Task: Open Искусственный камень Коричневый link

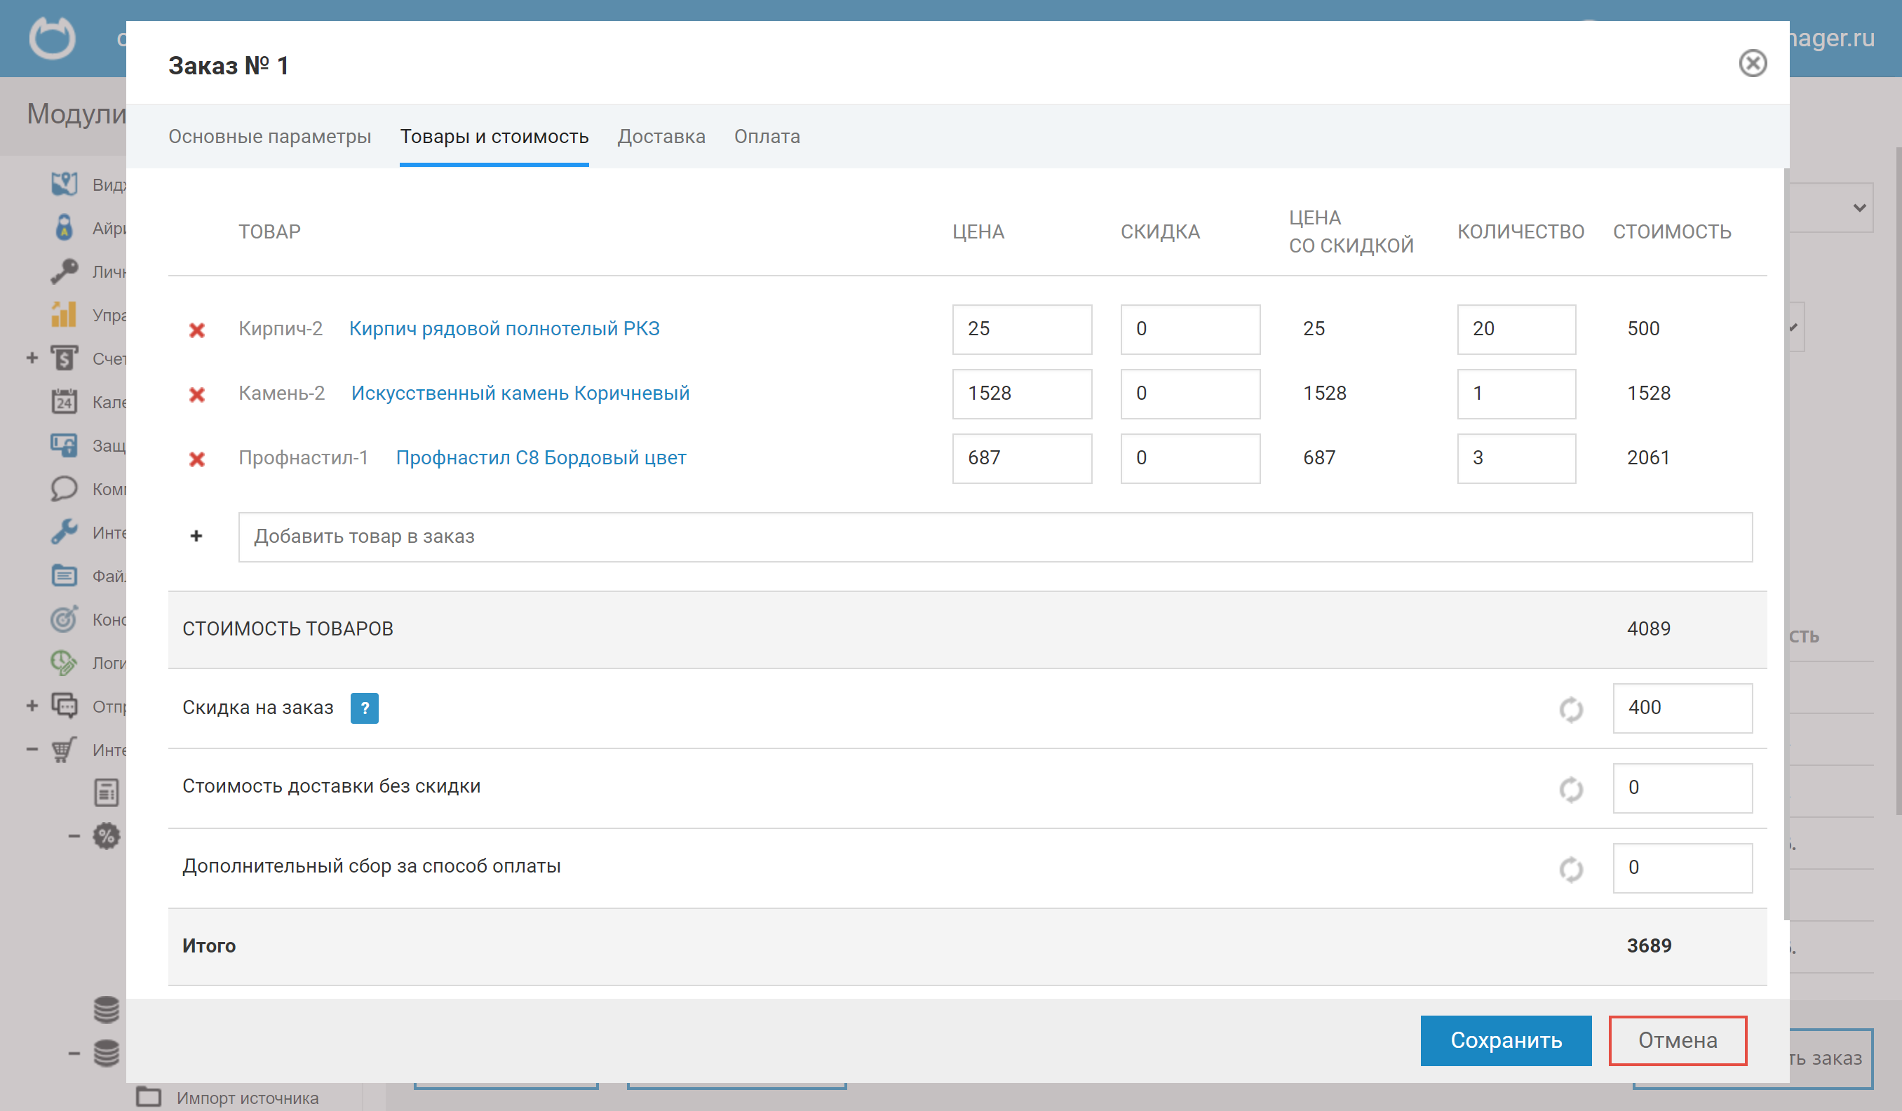Action: (520, 393)
